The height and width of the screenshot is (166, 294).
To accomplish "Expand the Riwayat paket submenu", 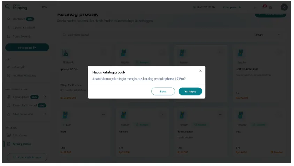I will (x=45, y=97).
